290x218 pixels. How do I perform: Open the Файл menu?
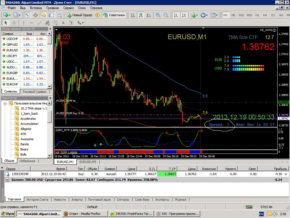11,8
